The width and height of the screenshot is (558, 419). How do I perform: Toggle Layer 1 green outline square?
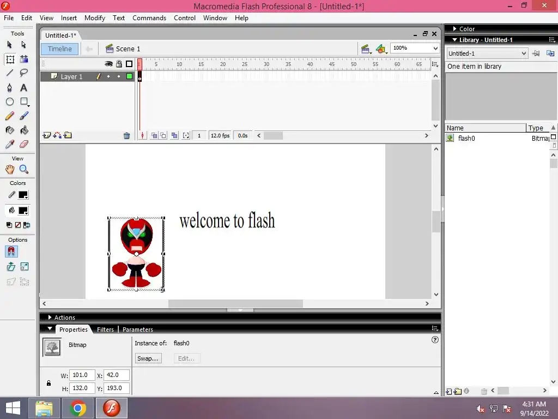[x=130, y=76]
